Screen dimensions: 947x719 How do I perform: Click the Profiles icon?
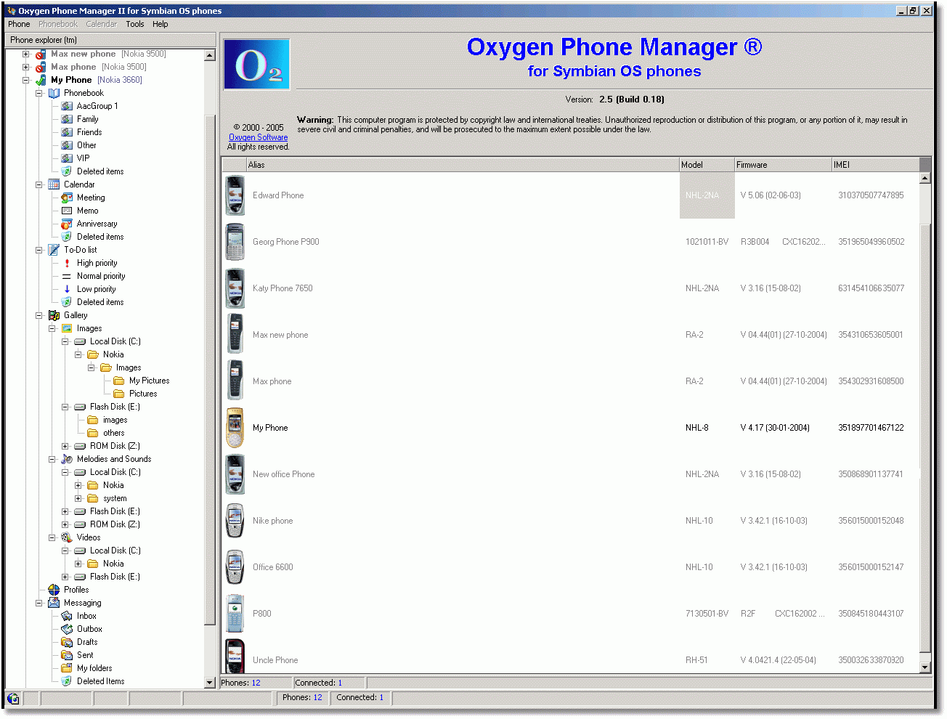[x=54, y=590]
